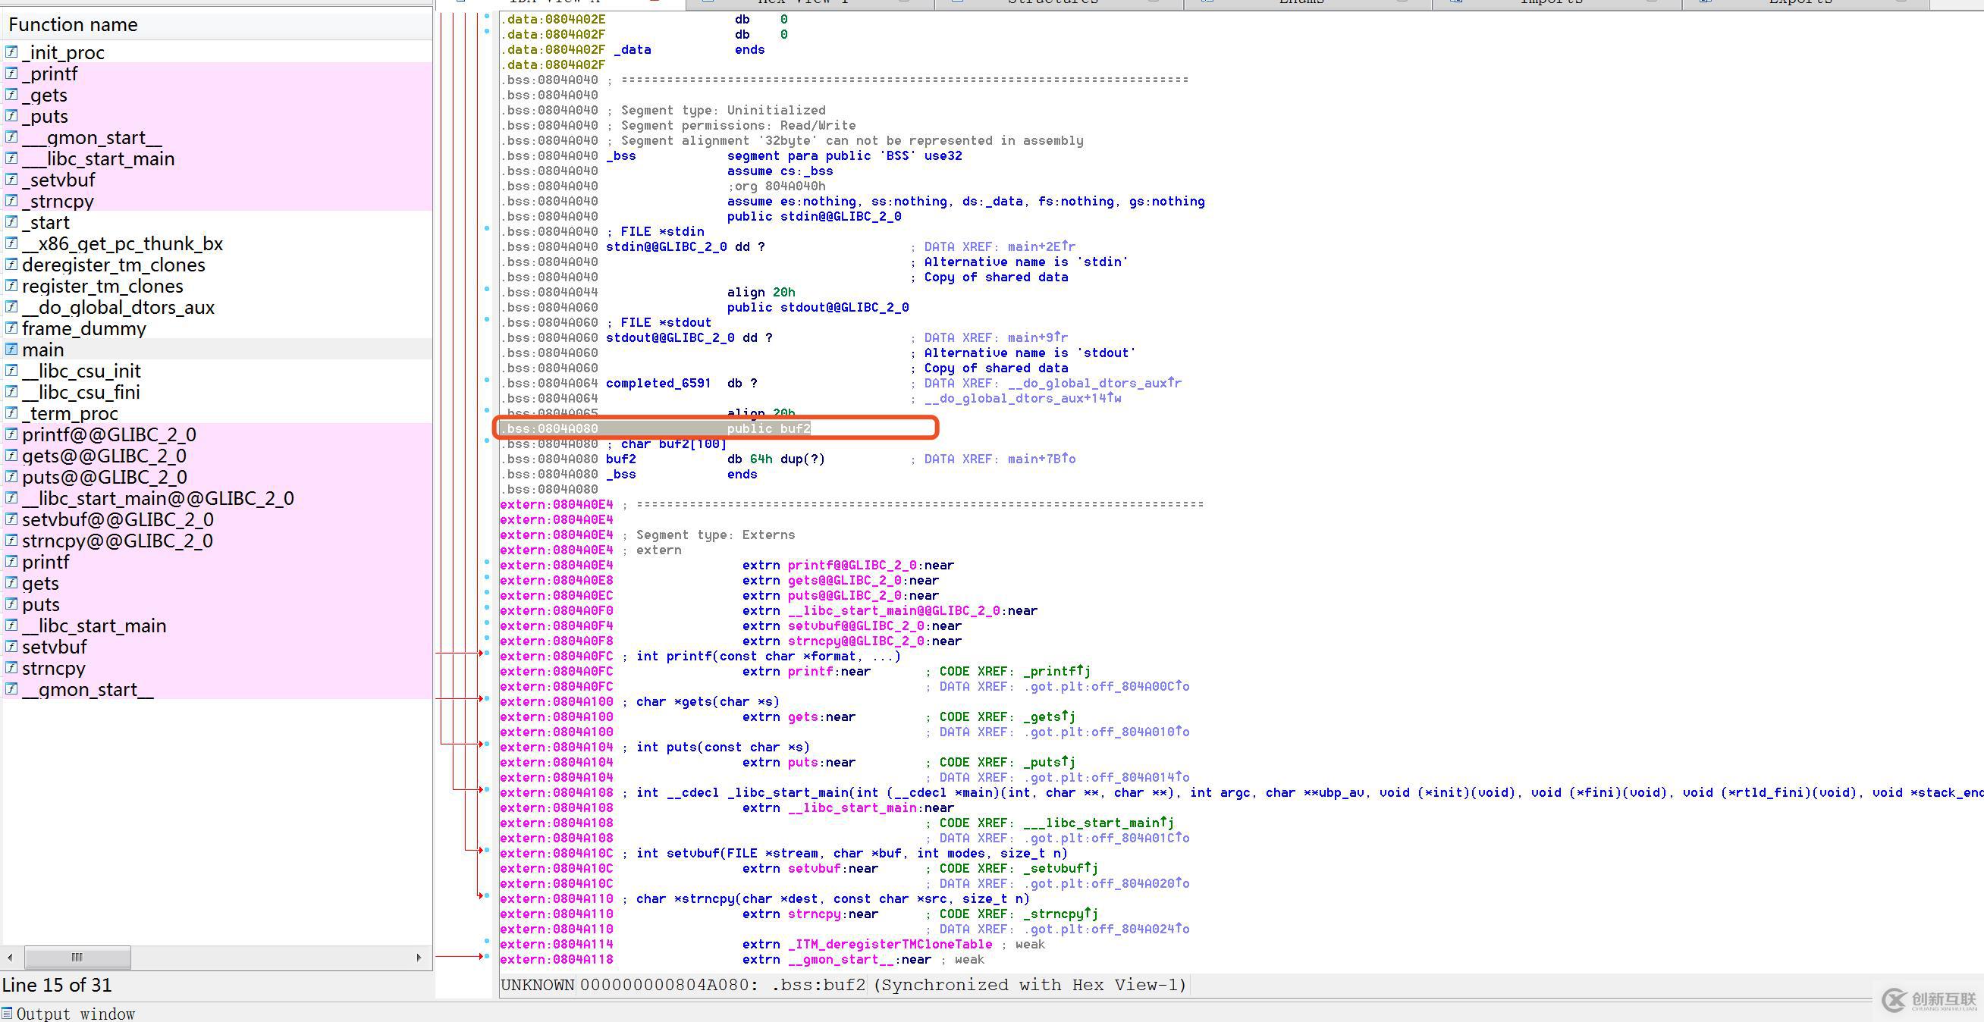Click the function icon beside _start
1984x1022 pixels.
[11, 222]
